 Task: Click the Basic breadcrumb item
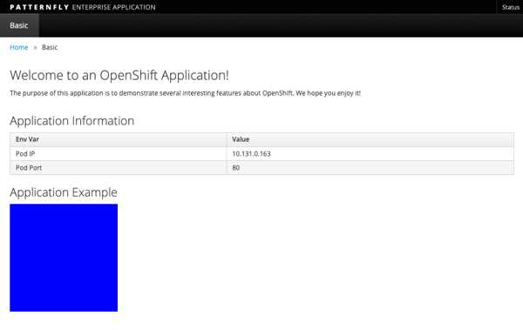(50, 47)
